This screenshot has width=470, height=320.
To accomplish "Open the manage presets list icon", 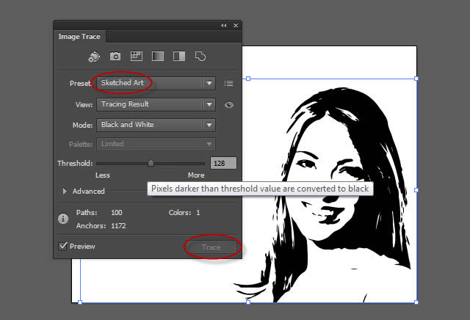I will click(x=228, y=83).
